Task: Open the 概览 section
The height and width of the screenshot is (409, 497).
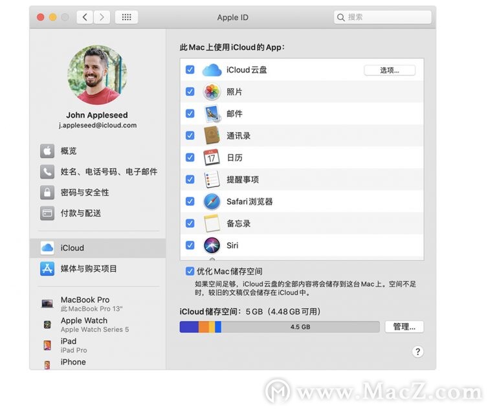Action: (x=98, y=151)
